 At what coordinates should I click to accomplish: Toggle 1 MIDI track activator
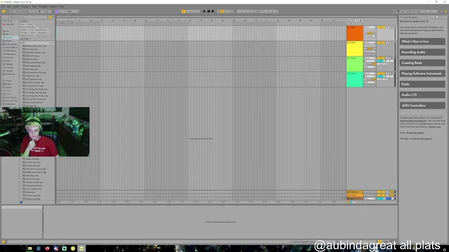(381, 27)
